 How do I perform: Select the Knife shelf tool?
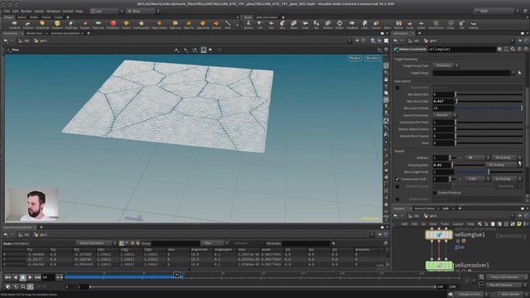(228, 24)
